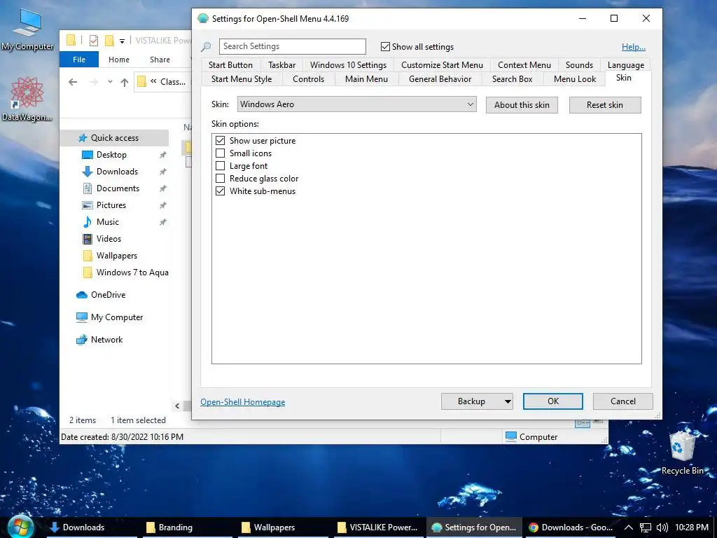Open Wallpapers folder in Explorer sidebar
Screen dimensions: 717x538
coord(117,255)
